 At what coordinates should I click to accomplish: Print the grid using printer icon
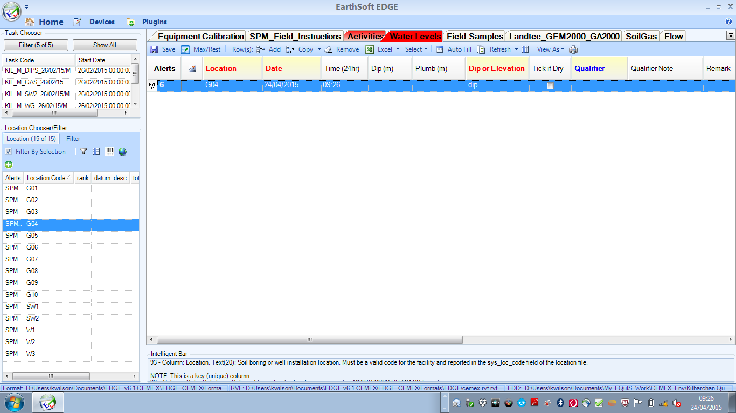tap(573, 49)
